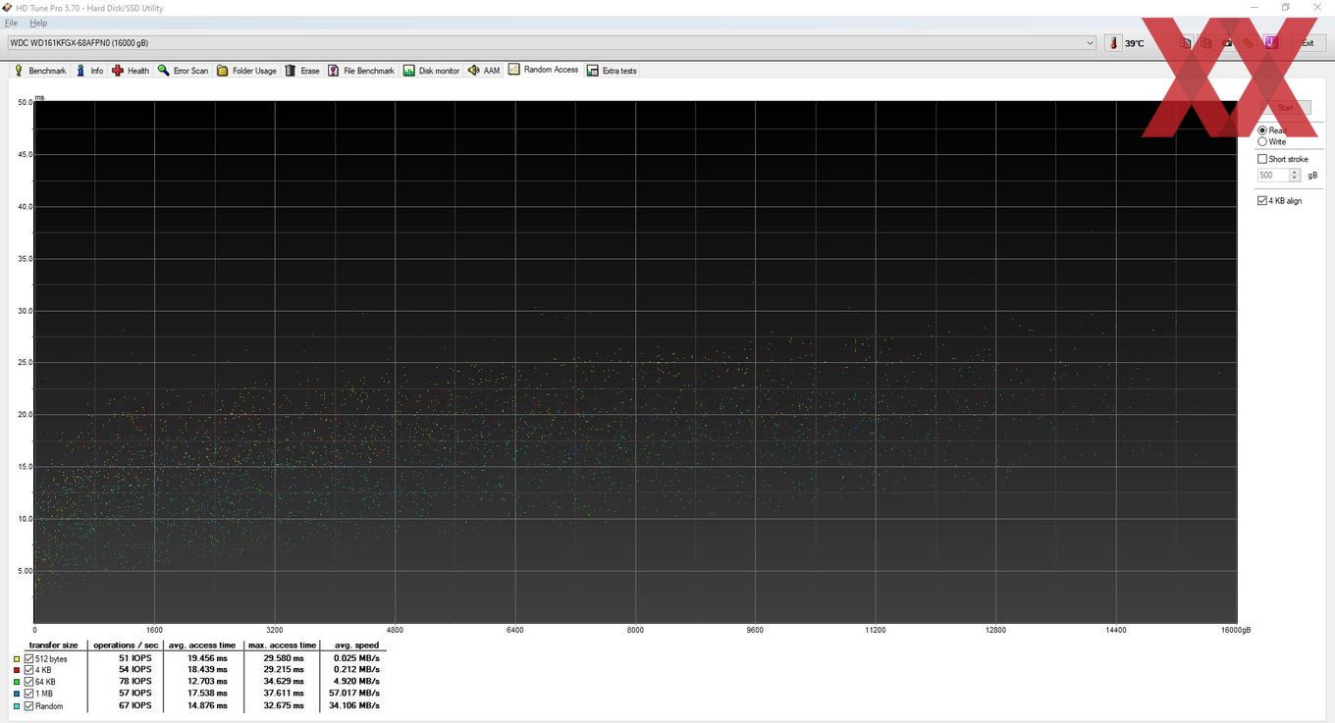
Task: Click the red 4 KB color swatch
Action: coord(16,670)
